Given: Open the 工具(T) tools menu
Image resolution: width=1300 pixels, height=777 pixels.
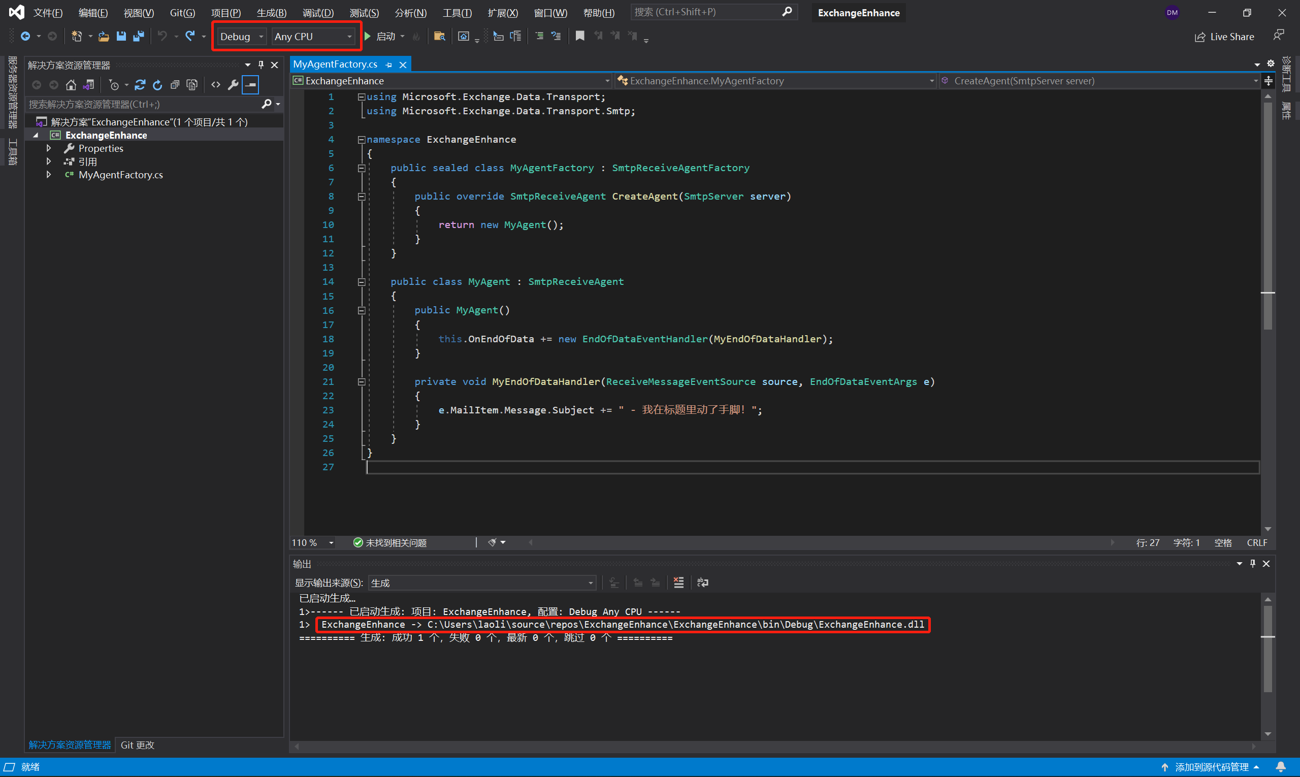Looking at the screenshot, I should click(x=457, y=13).
